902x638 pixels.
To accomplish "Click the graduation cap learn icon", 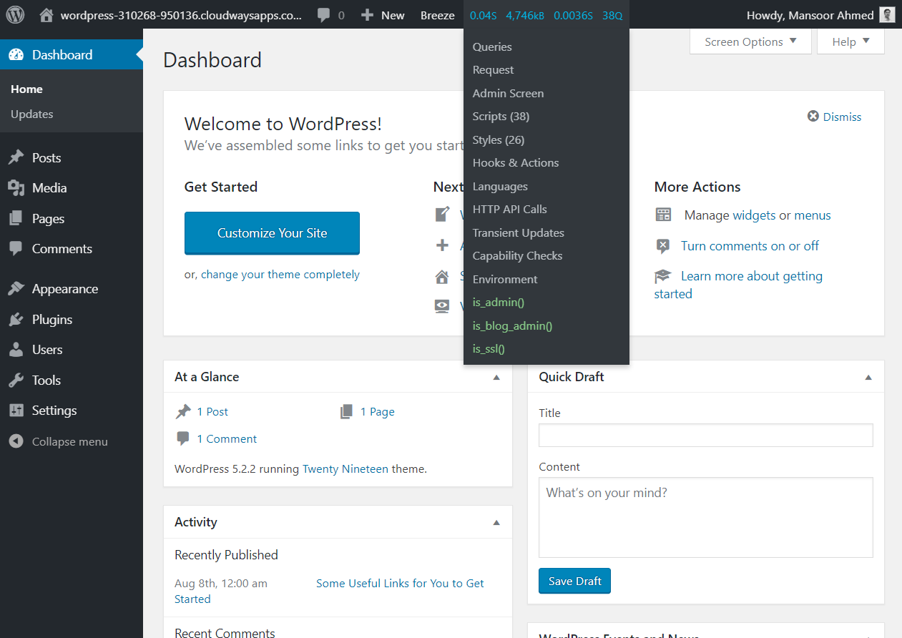I will pyautogui.click(x=663, y=276).
